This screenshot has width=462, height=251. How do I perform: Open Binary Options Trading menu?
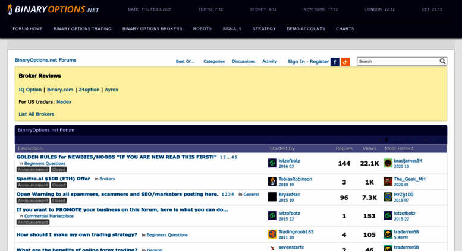pyautogui.click(x=83, y=29)
